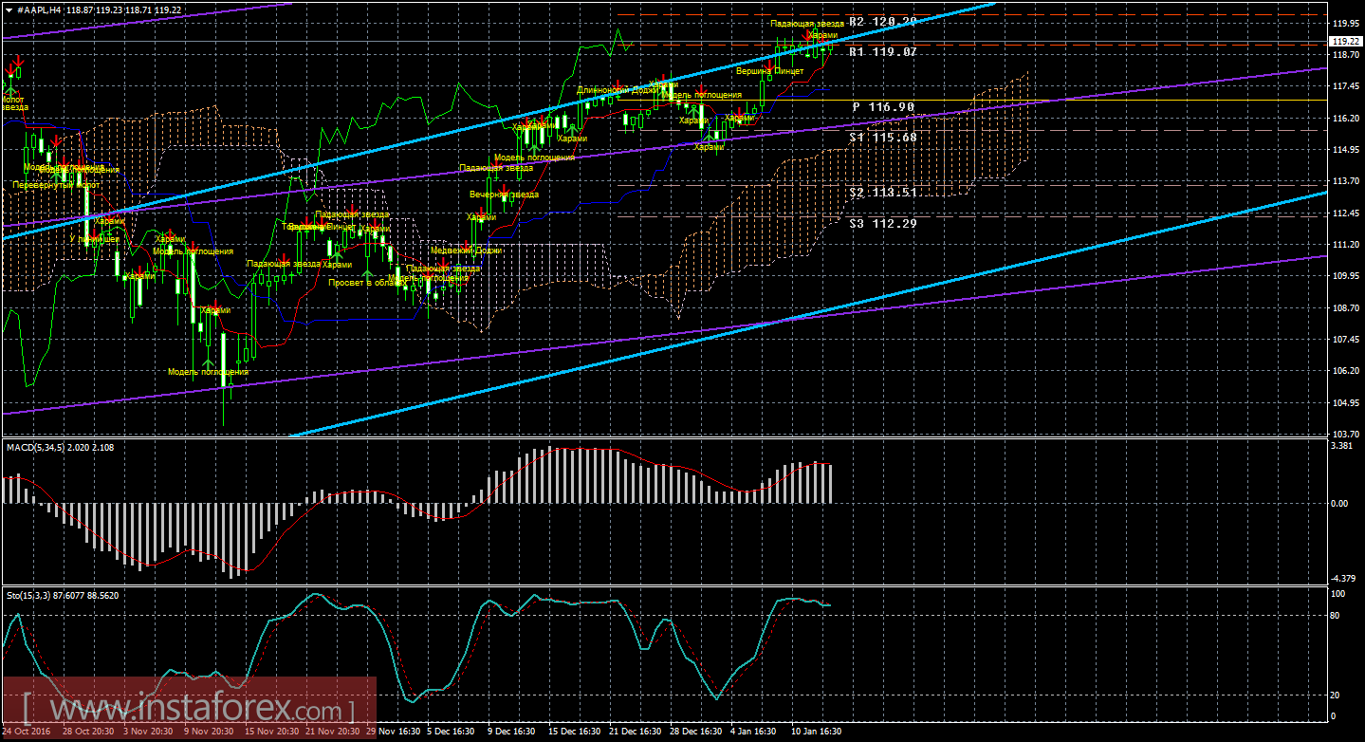
Task: Click the 21 Dec 16:30 date label
Action: [635, 732]
